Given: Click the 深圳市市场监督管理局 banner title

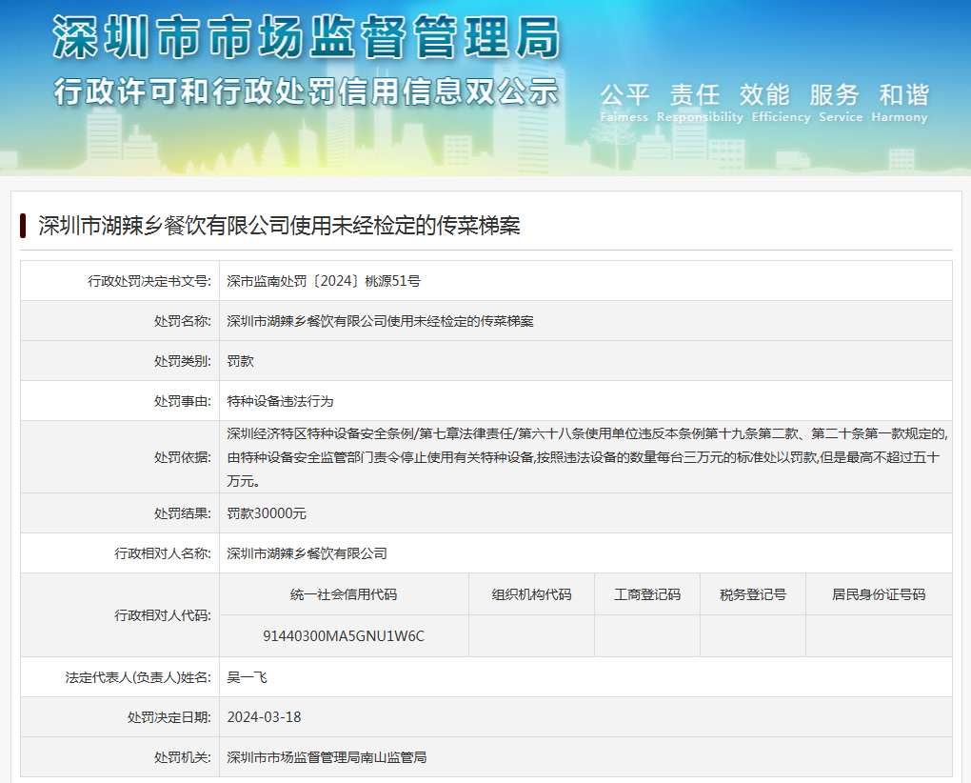Looking at the screenshot, I should [x=306, y=38].
